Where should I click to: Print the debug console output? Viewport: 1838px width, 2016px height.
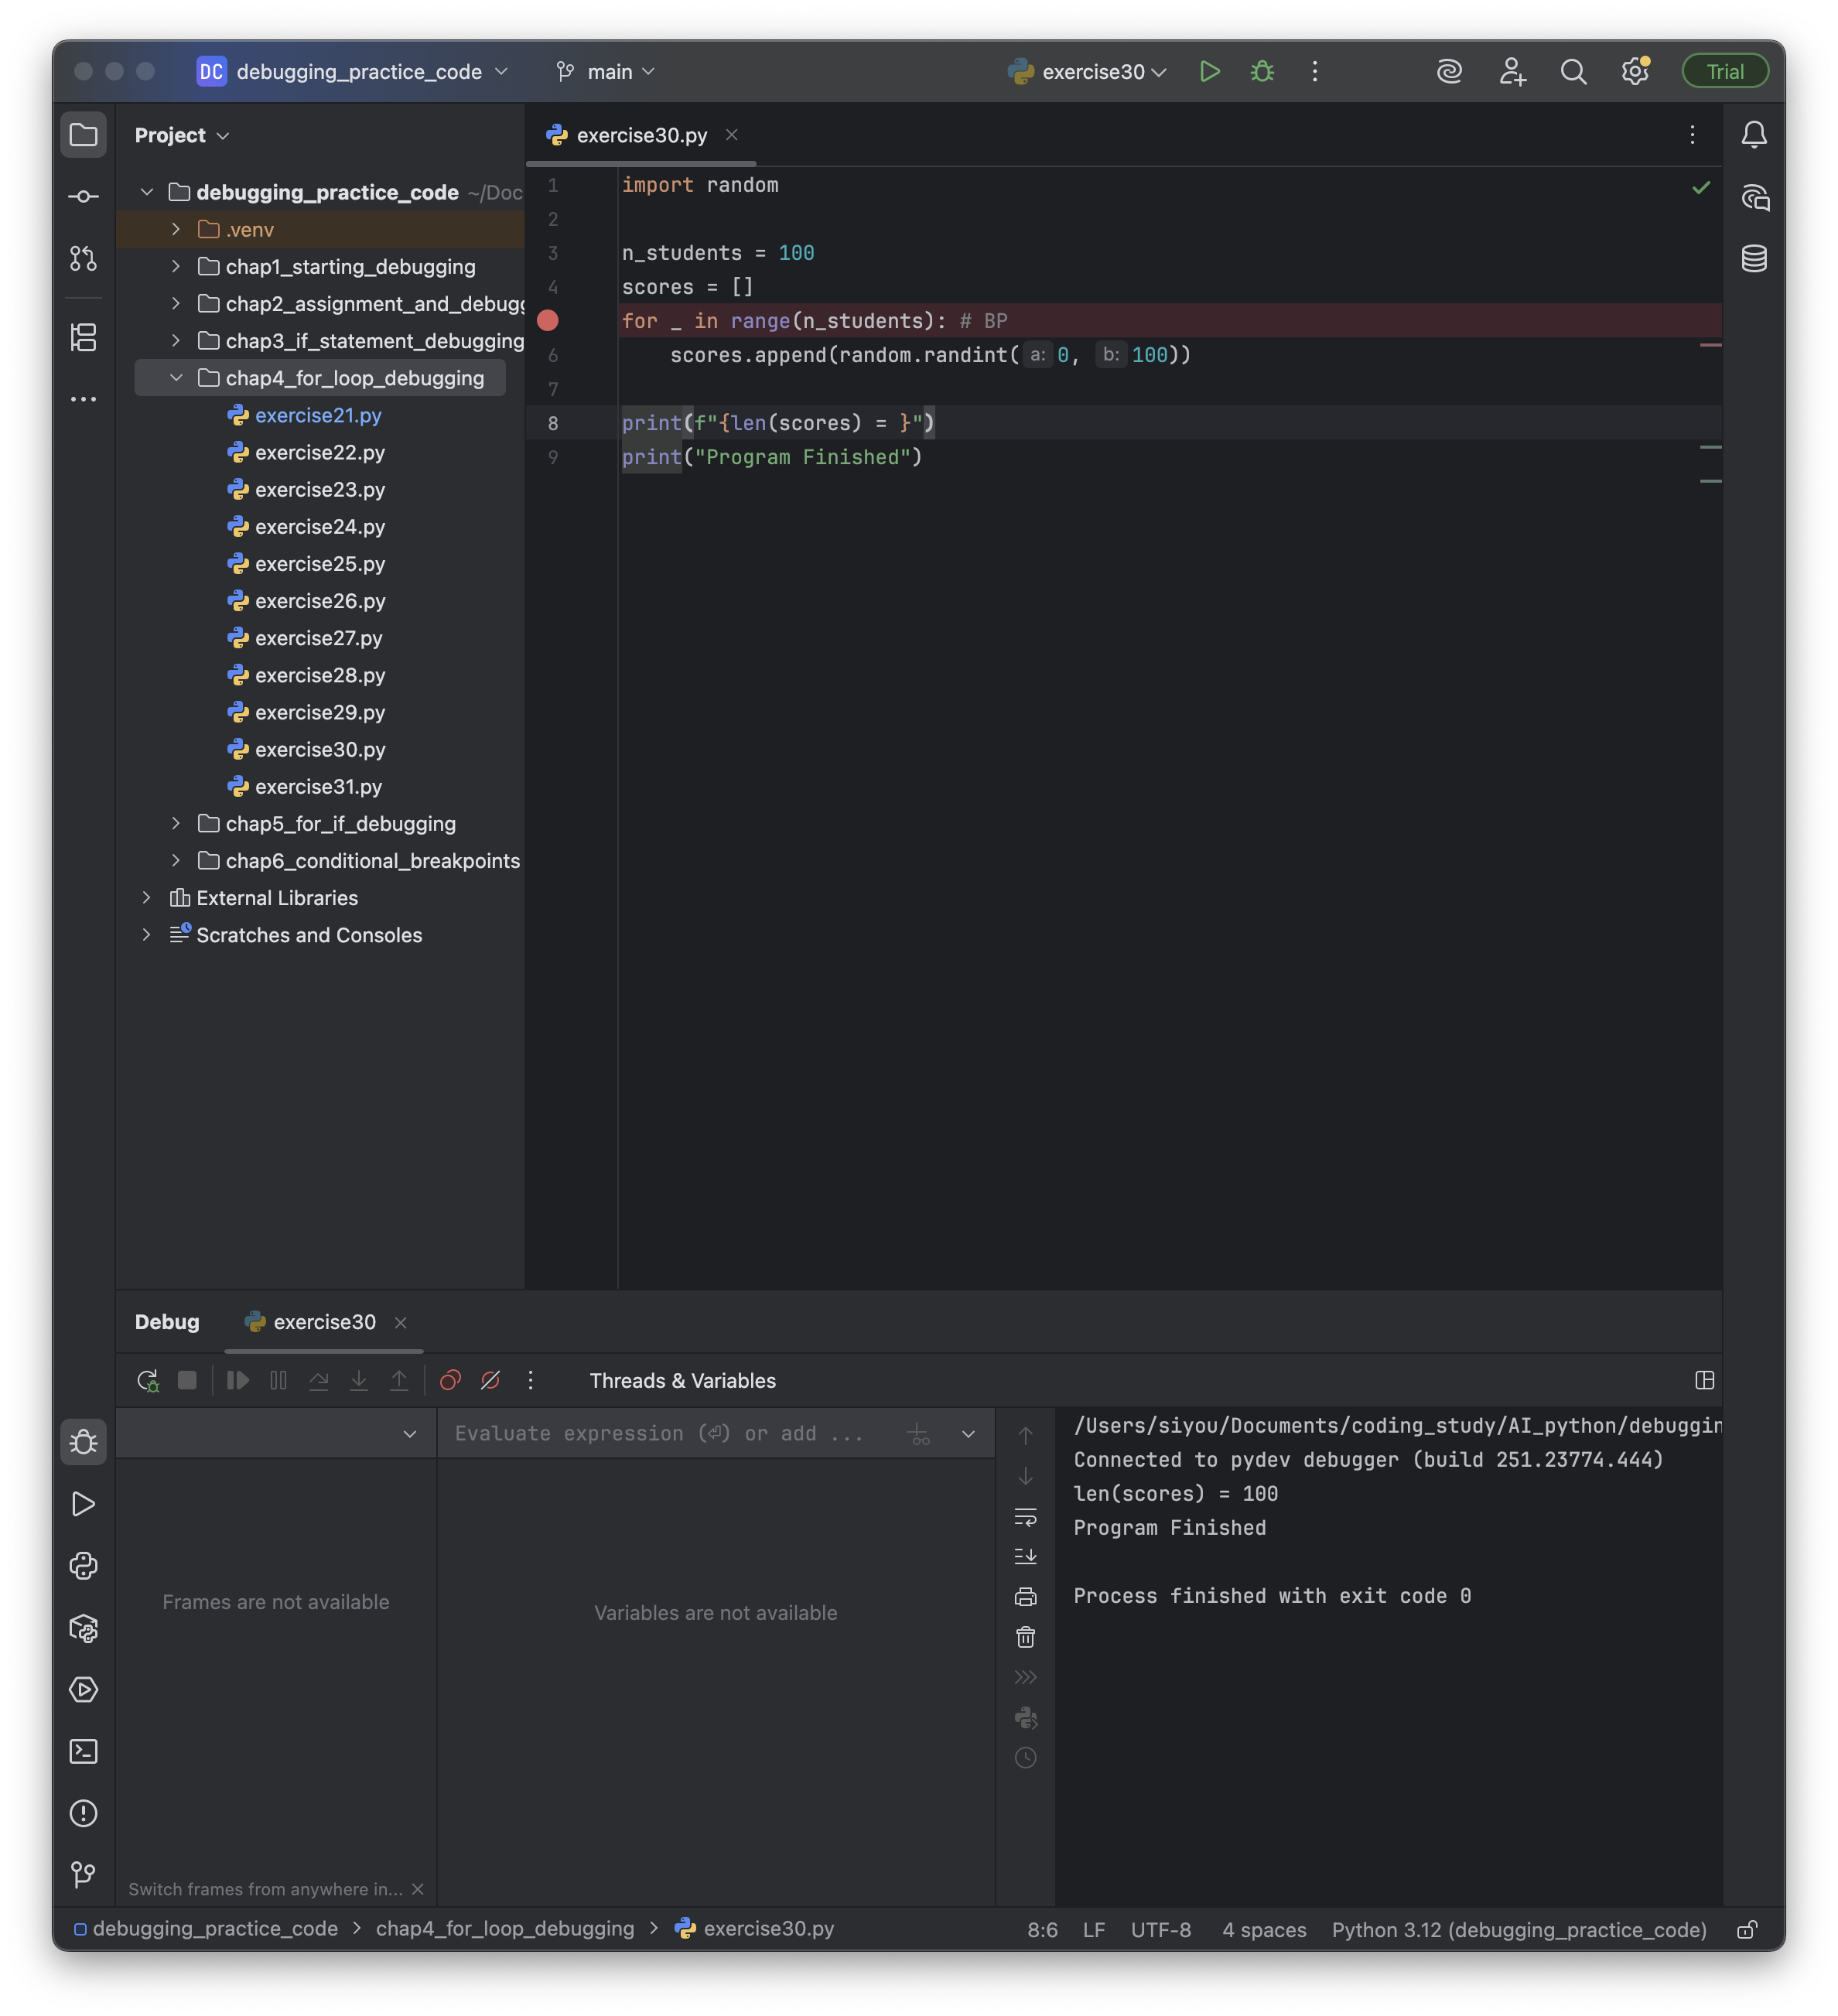pyautogui.click(x=1025, y=1597)
